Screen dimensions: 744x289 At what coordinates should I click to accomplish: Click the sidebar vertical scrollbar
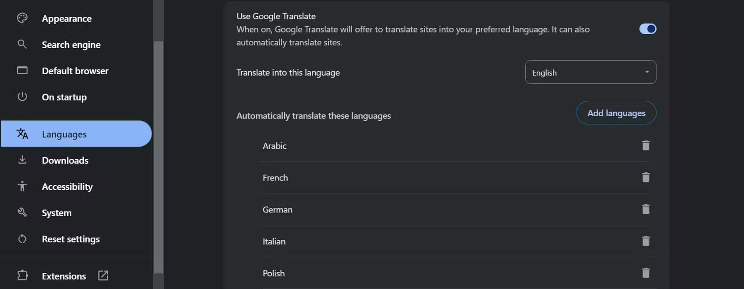158,158
